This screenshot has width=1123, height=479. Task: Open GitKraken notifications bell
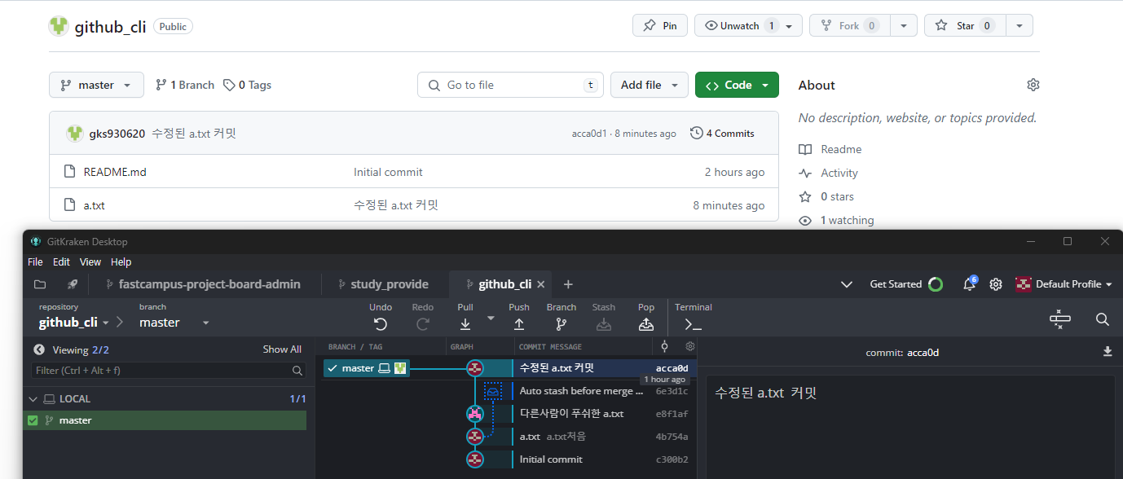(969, 284)
